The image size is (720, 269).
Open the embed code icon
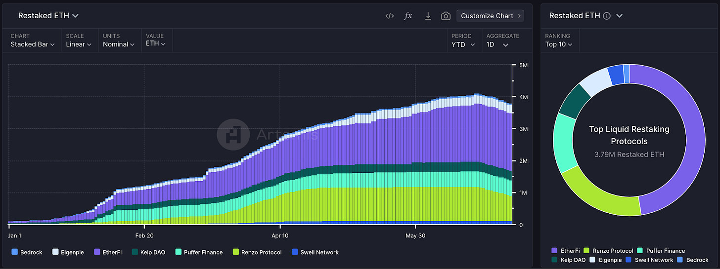click(390, 16)
